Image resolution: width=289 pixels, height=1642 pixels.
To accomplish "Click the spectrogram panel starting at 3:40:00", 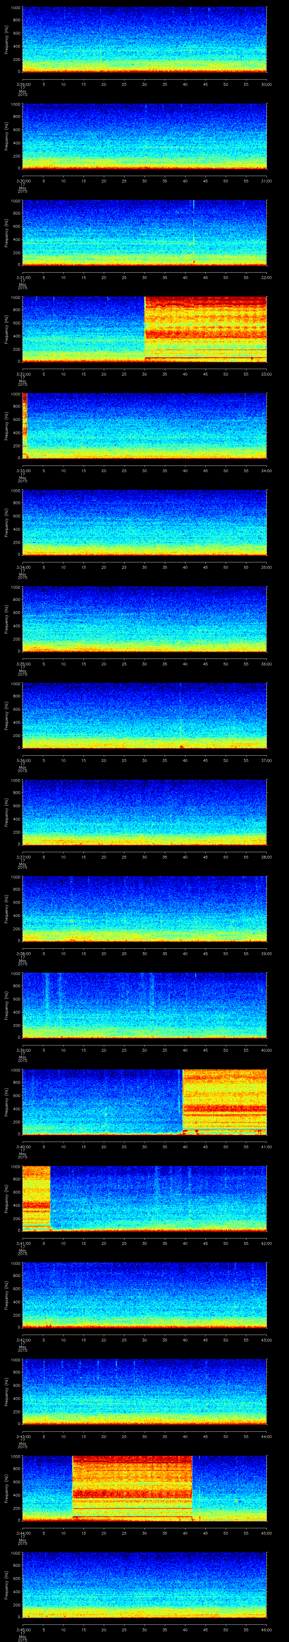I will point(144,1102).
